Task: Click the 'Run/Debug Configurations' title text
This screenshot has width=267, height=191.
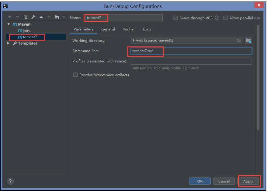Action: point(133,6)
